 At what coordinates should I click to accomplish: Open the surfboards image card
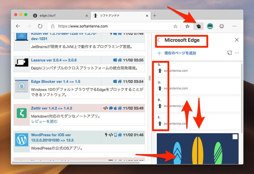tap(197, 149)
